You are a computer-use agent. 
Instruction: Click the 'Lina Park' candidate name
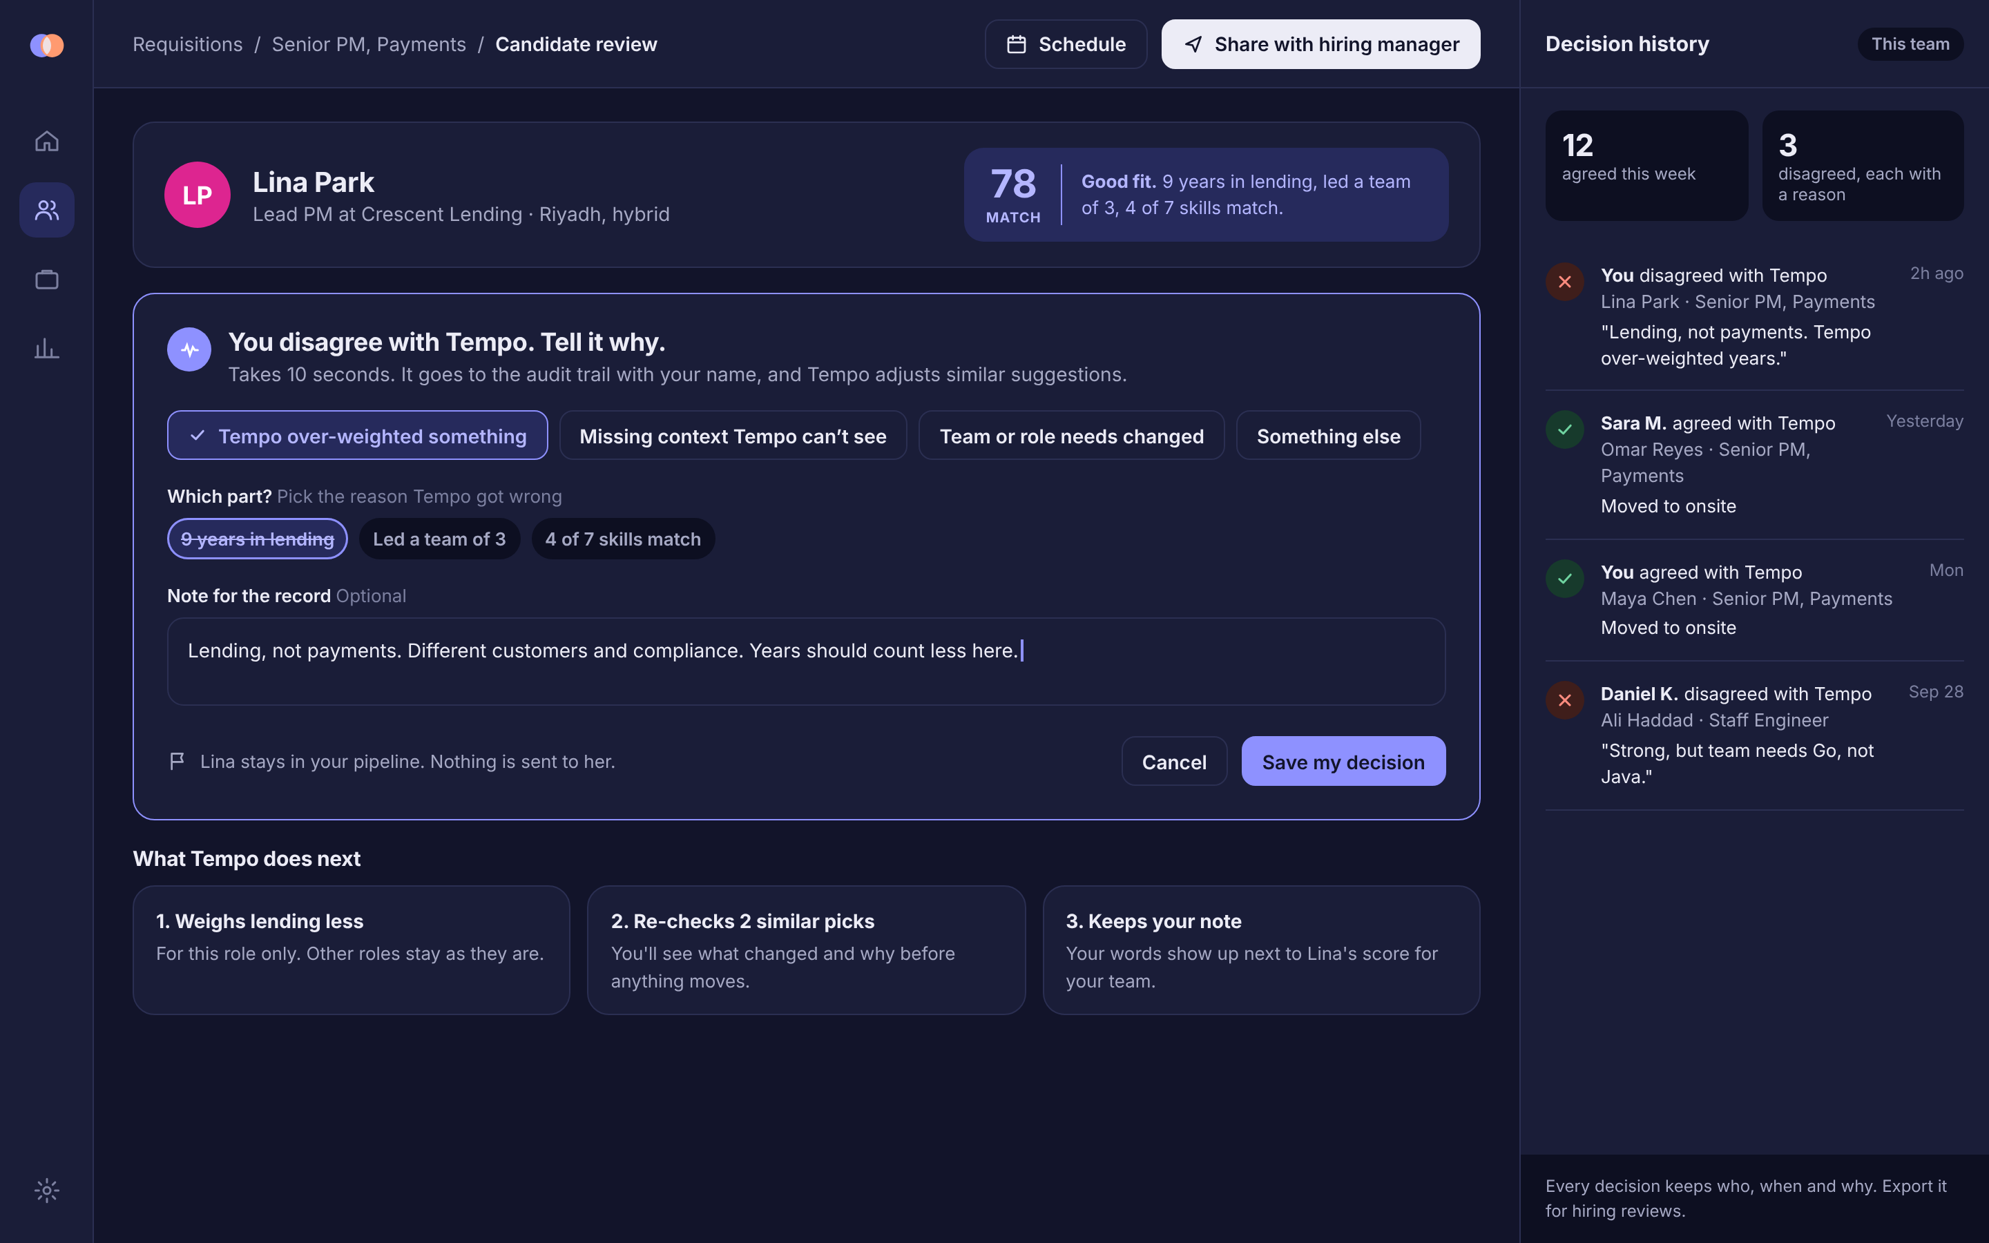[x=313, y=182]
